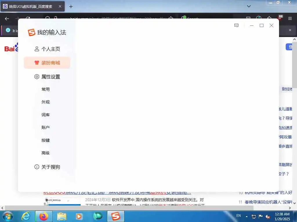The image size is (297, 222).
Task: Launch Internet Explorer from the taskbar
Action: [26, 216]
